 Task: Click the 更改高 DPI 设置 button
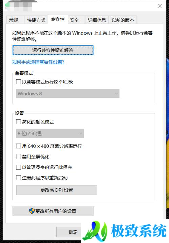pyautogui.click(x=57, y=190)
